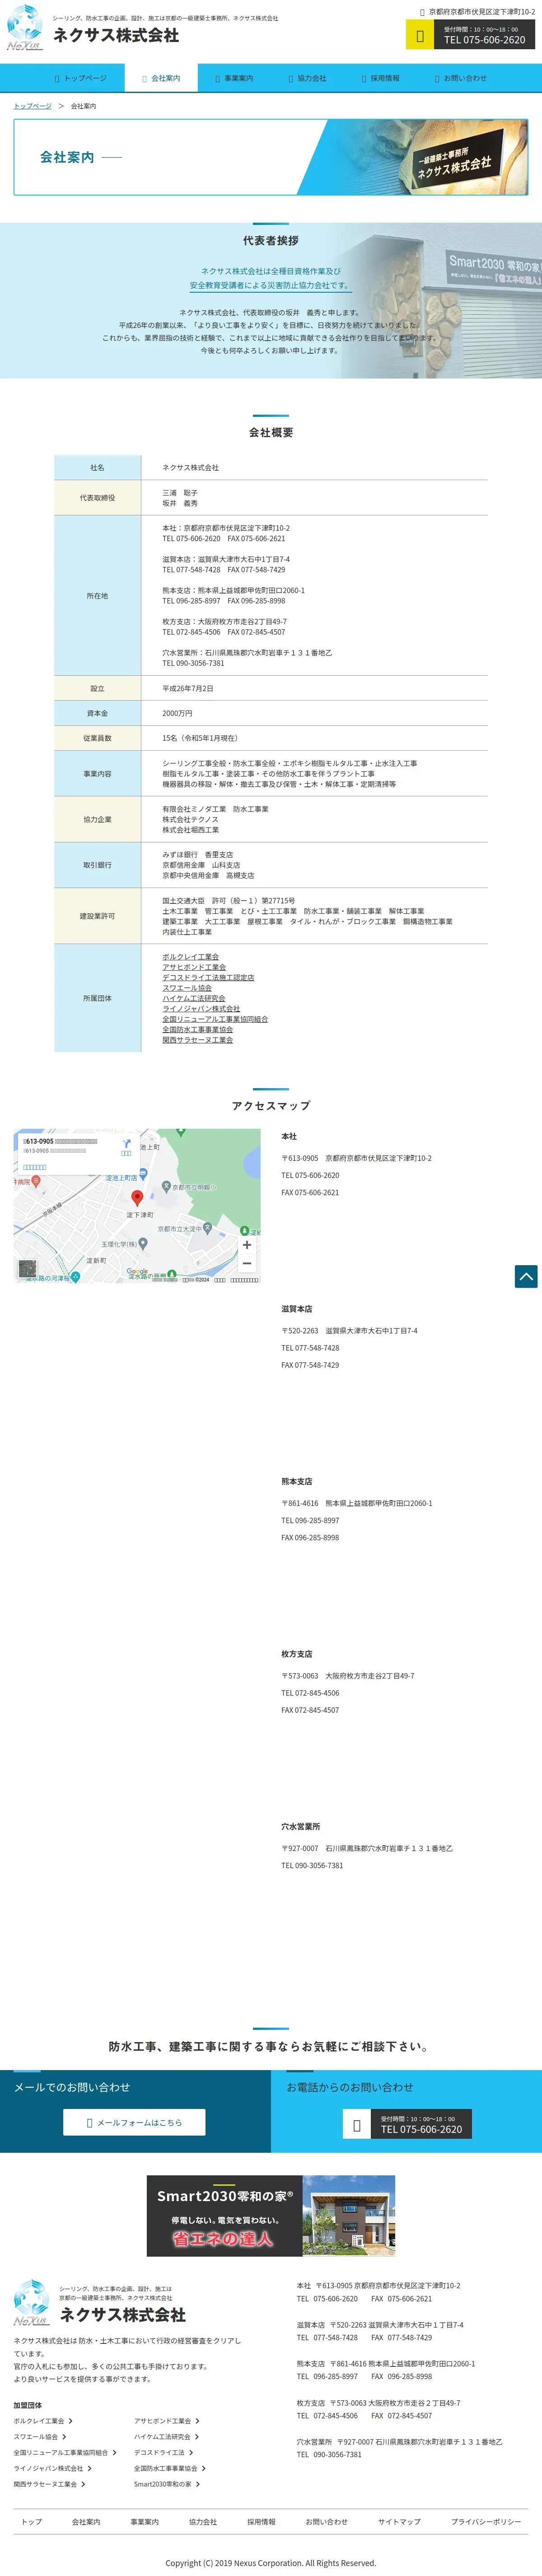Open footer 関西サラセーヌ工業会 link
Viewport: 542px width, 2576px height.
(x=50, y=2484)
